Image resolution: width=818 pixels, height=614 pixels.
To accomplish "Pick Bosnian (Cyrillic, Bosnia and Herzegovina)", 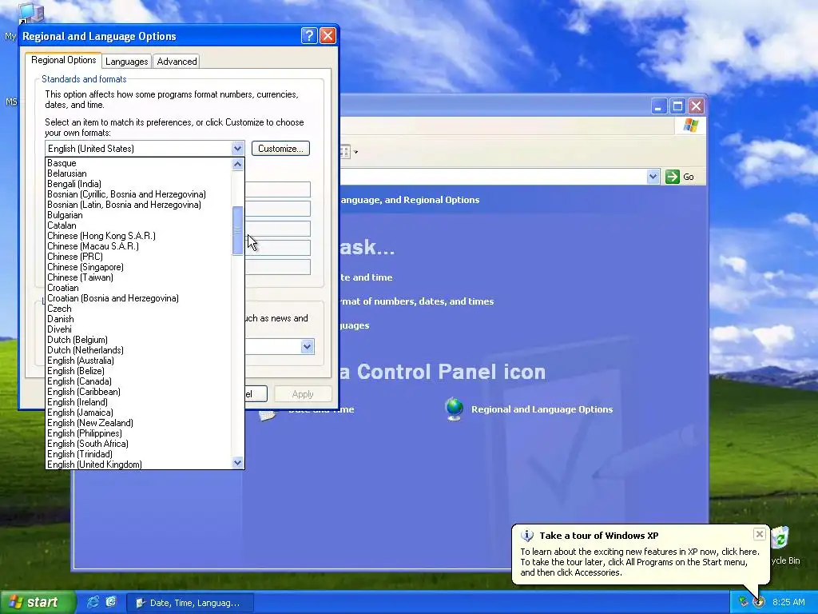I will pyautogui.click(x=138, y=194).
